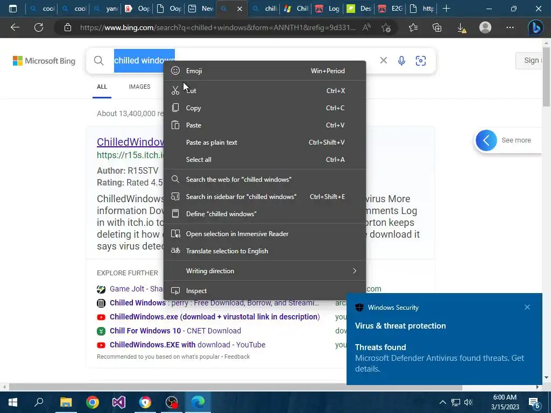Image resolution: width=551 pixels, height=413 pixels.
Task: Choose Paste as plain text
Action: [265, 142]
